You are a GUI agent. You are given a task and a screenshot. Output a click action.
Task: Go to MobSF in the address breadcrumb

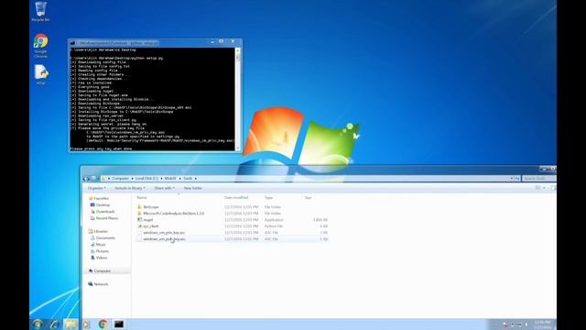170,179
